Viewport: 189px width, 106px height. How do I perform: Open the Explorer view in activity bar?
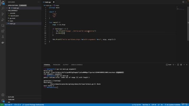pyautogui.click(x=3, y=3)
